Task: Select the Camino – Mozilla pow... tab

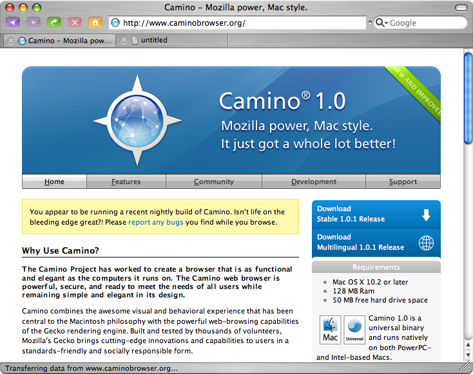Action: (59, 40)
